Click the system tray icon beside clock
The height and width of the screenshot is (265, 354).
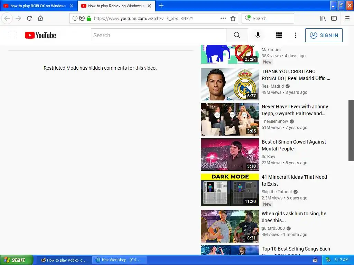[328, 260]
